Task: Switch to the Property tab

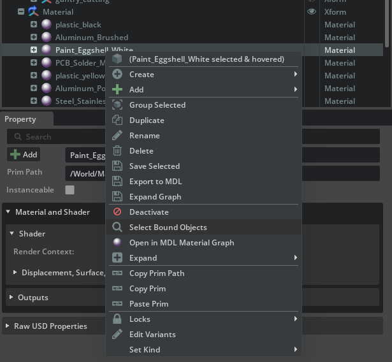Action: click(x=20, y=119)
